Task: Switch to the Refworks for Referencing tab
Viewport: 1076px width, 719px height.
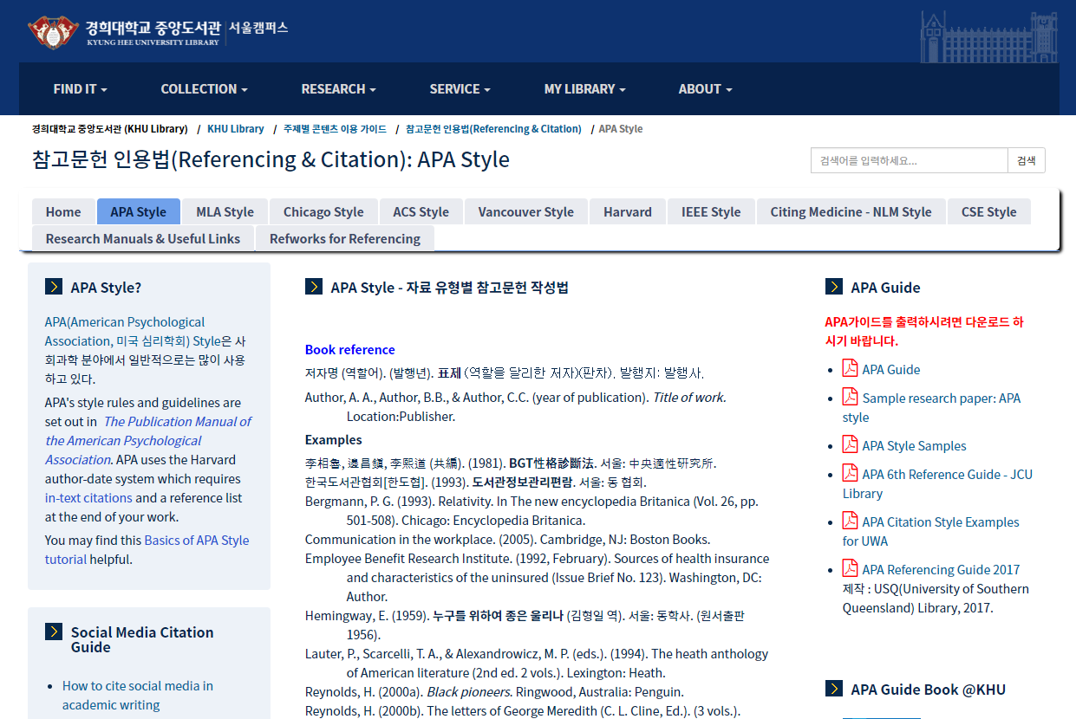Action: pyautogui.click(x=344, y=238)
